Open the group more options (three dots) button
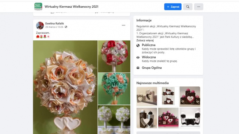 pos(199,7)
